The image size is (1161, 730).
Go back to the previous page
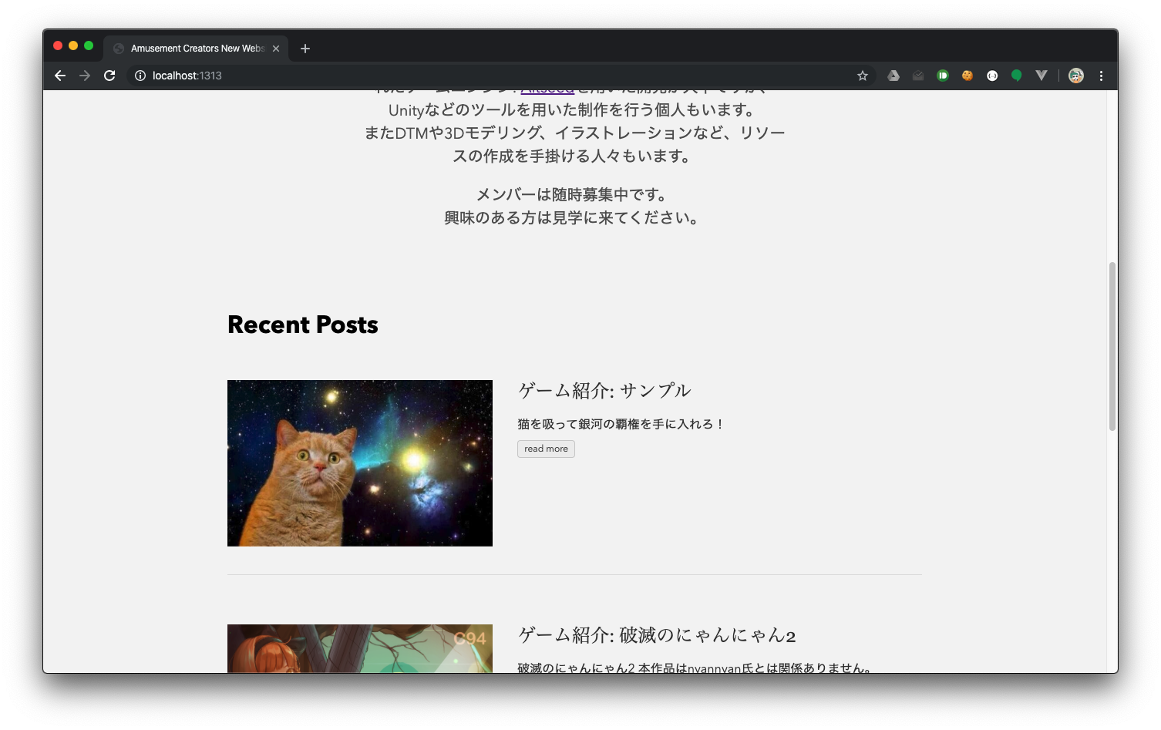(60, 76)
